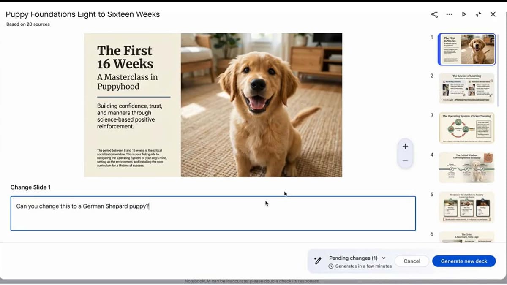507x285 pixels.
Task: Click the slide heading 'The First 16 Weeks'
Action: 125,57
